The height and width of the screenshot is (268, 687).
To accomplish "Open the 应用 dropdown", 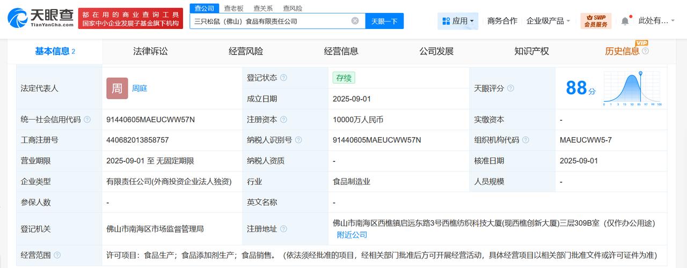I will (x=458, y=21).
